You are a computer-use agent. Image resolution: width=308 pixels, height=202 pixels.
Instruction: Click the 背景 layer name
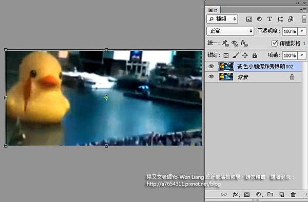(x=243, y=77)
